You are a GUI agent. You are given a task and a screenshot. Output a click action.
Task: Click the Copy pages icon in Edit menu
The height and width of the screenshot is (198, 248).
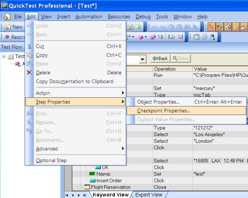[x=29, y=55]
